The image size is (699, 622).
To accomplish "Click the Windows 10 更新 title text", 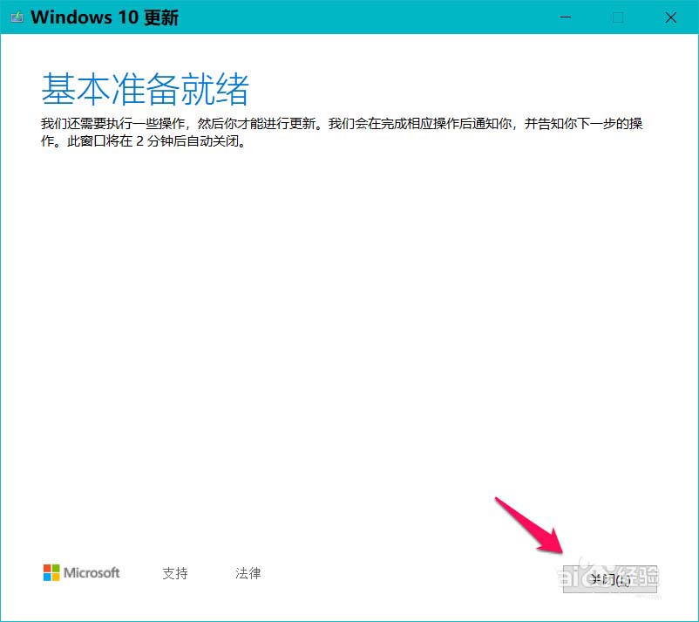I will tap(105, 17).
